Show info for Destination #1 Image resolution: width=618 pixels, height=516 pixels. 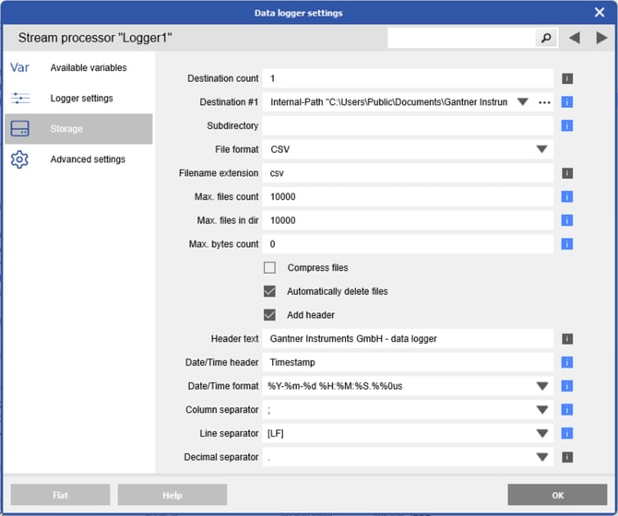point(567,102)
